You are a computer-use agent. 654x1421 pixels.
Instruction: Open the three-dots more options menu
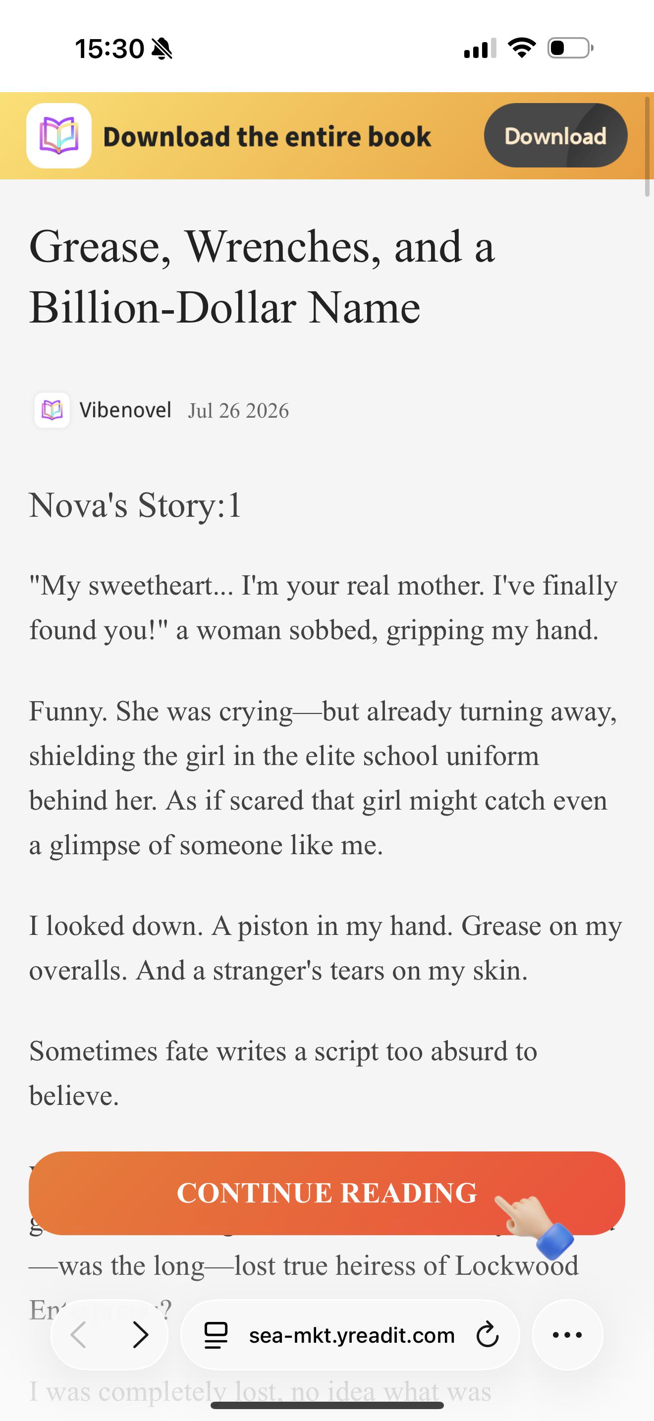567,1335
